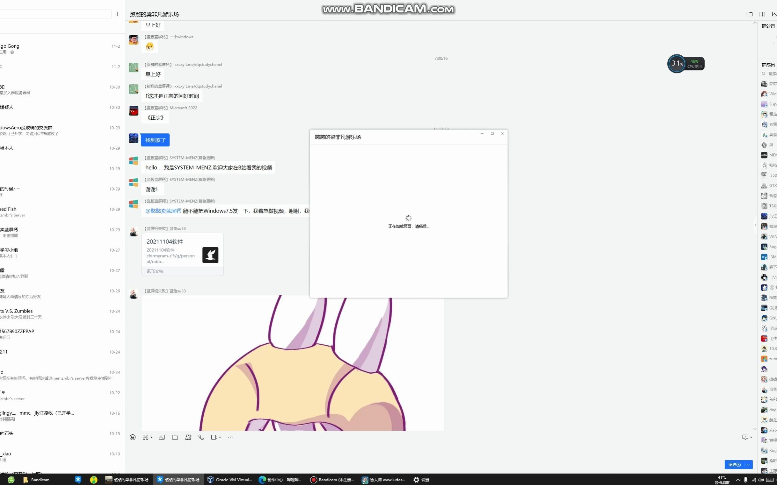Start a voice call
Image resolution: width=777 pixels, height=485 pixels.
[x=201, y=437]
